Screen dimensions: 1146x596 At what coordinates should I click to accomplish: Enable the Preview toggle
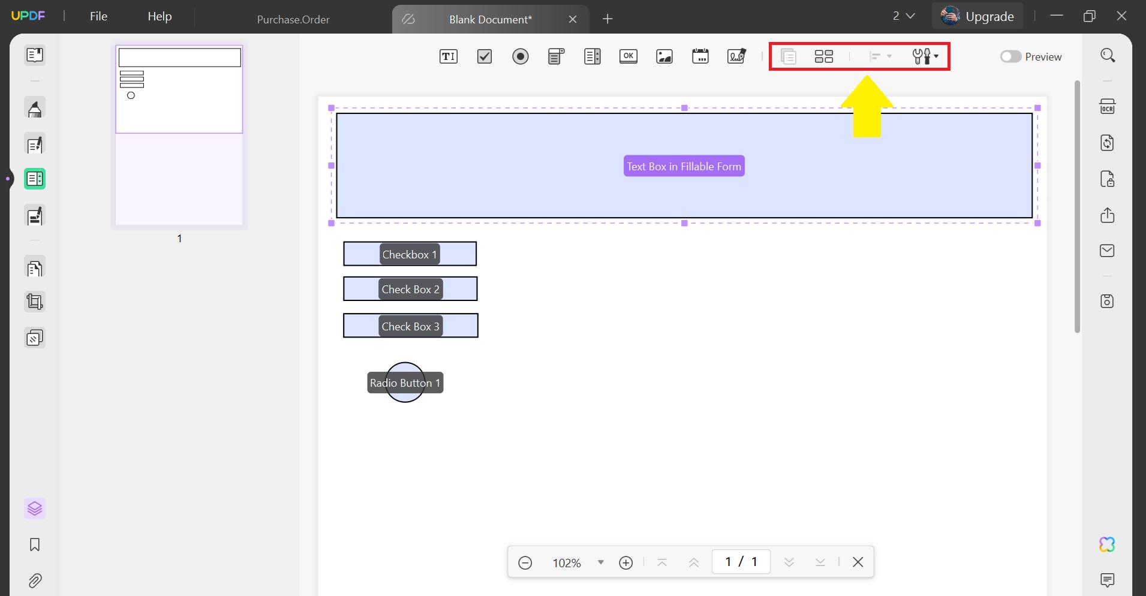tap(1010, 56)
